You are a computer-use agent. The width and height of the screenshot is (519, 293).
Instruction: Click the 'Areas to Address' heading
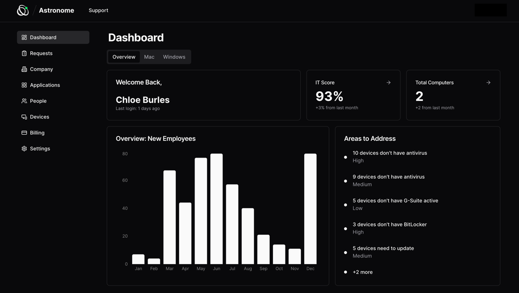[x=370, y=138]
